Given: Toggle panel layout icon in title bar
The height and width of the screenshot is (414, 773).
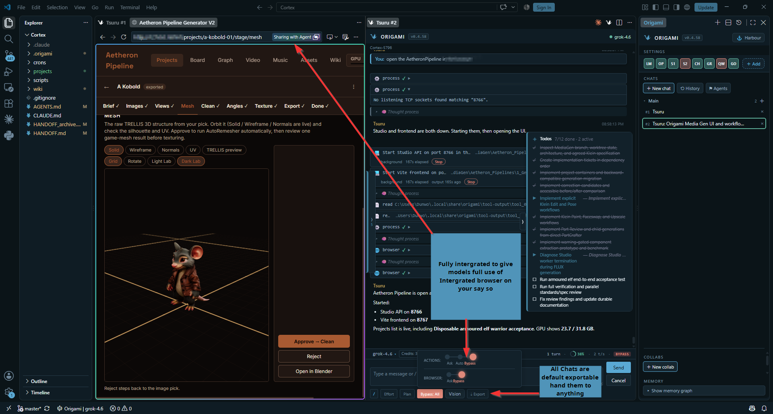Looking at the screenshot, I should pyautogui.click(x=666, y=7).
